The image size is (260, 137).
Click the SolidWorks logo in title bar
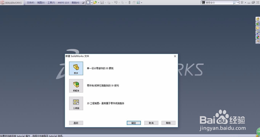coord(11,3)
